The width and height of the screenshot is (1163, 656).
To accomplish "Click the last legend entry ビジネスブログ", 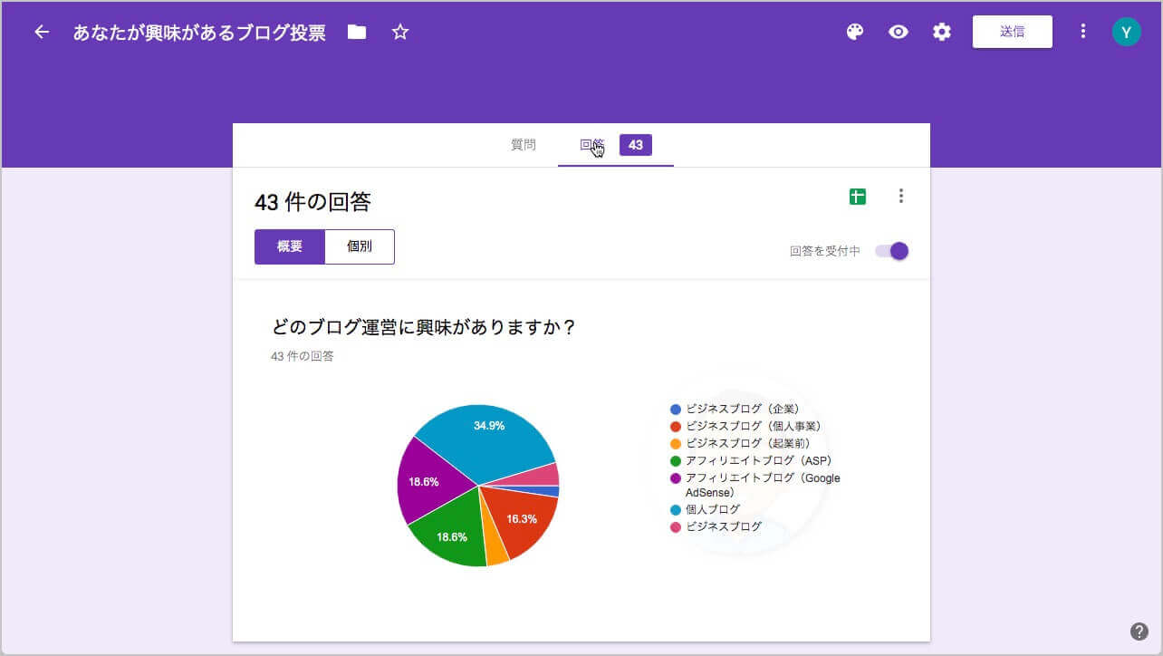I will 724,526.
